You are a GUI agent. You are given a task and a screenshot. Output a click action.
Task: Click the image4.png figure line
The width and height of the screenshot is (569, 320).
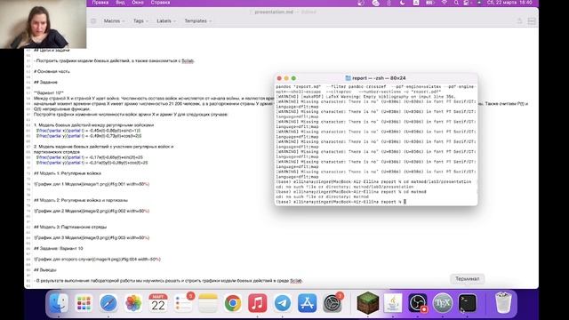tap(97, 259)
